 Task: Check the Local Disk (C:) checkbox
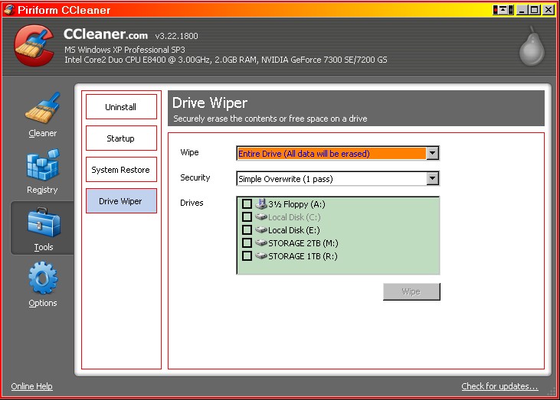(x=247, y=216)
